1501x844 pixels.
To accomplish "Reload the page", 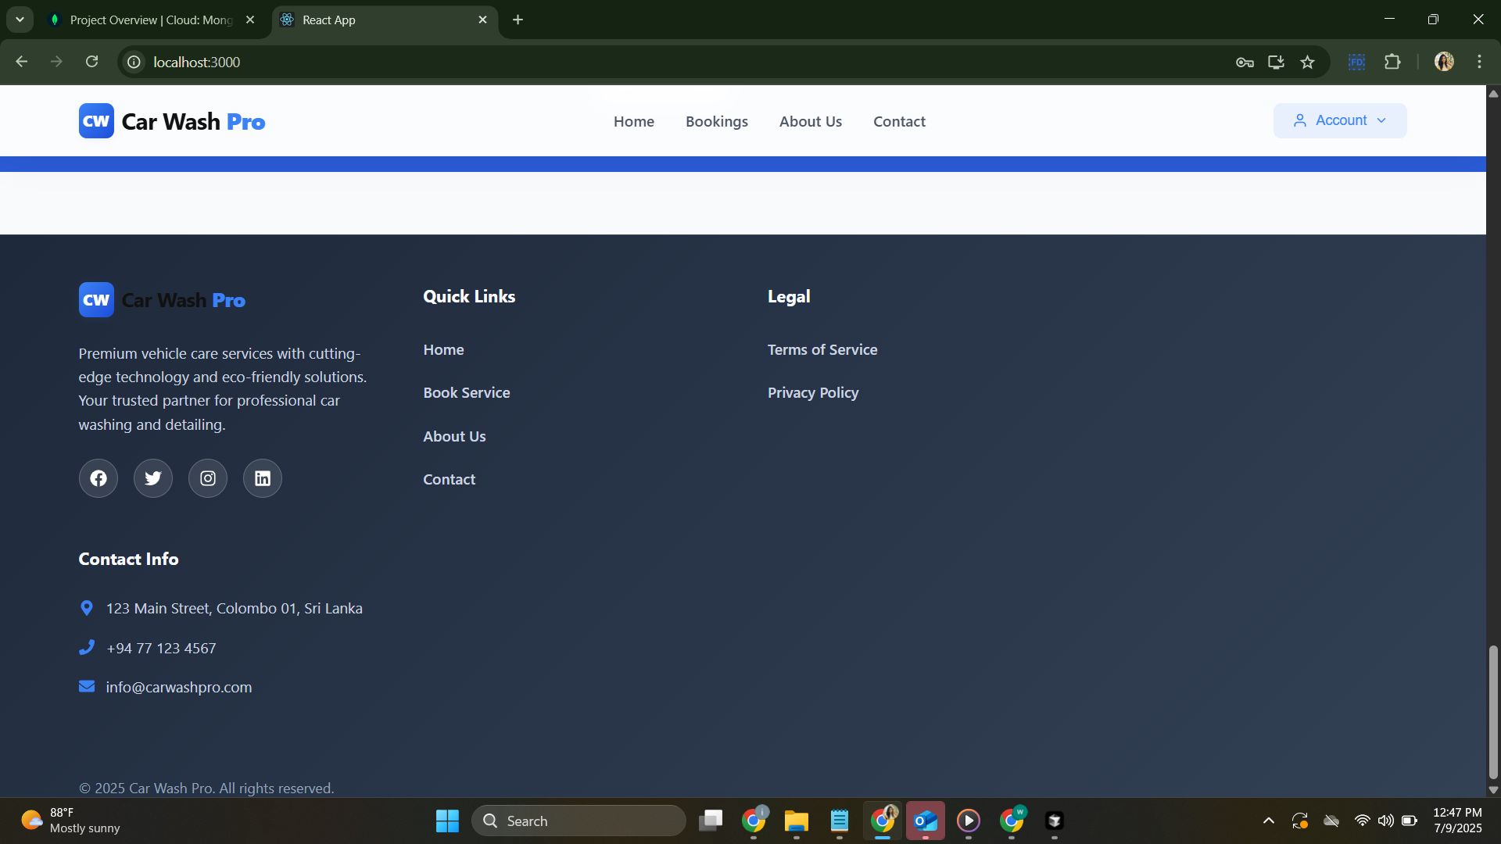I will (x=92, y=62).
